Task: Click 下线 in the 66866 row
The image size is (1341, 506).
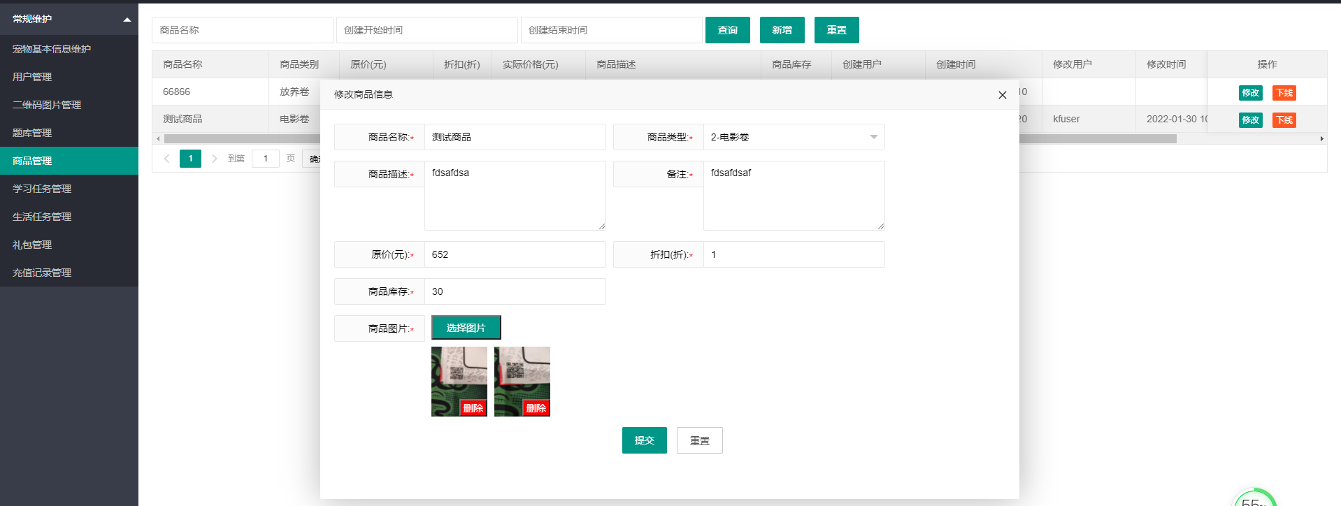Action: (x=1284, y=92)
